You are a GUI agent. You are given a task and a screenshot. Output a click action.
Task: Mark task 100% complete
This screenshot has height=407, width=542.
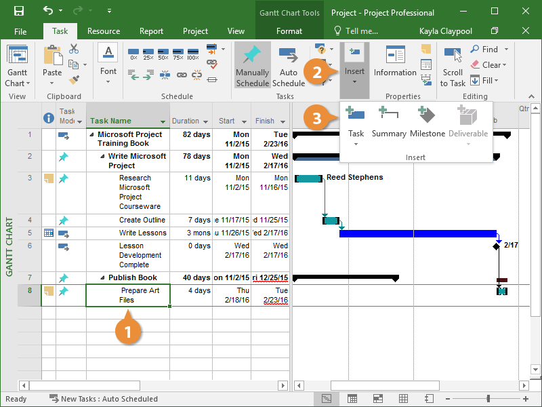tap(192, 52)
